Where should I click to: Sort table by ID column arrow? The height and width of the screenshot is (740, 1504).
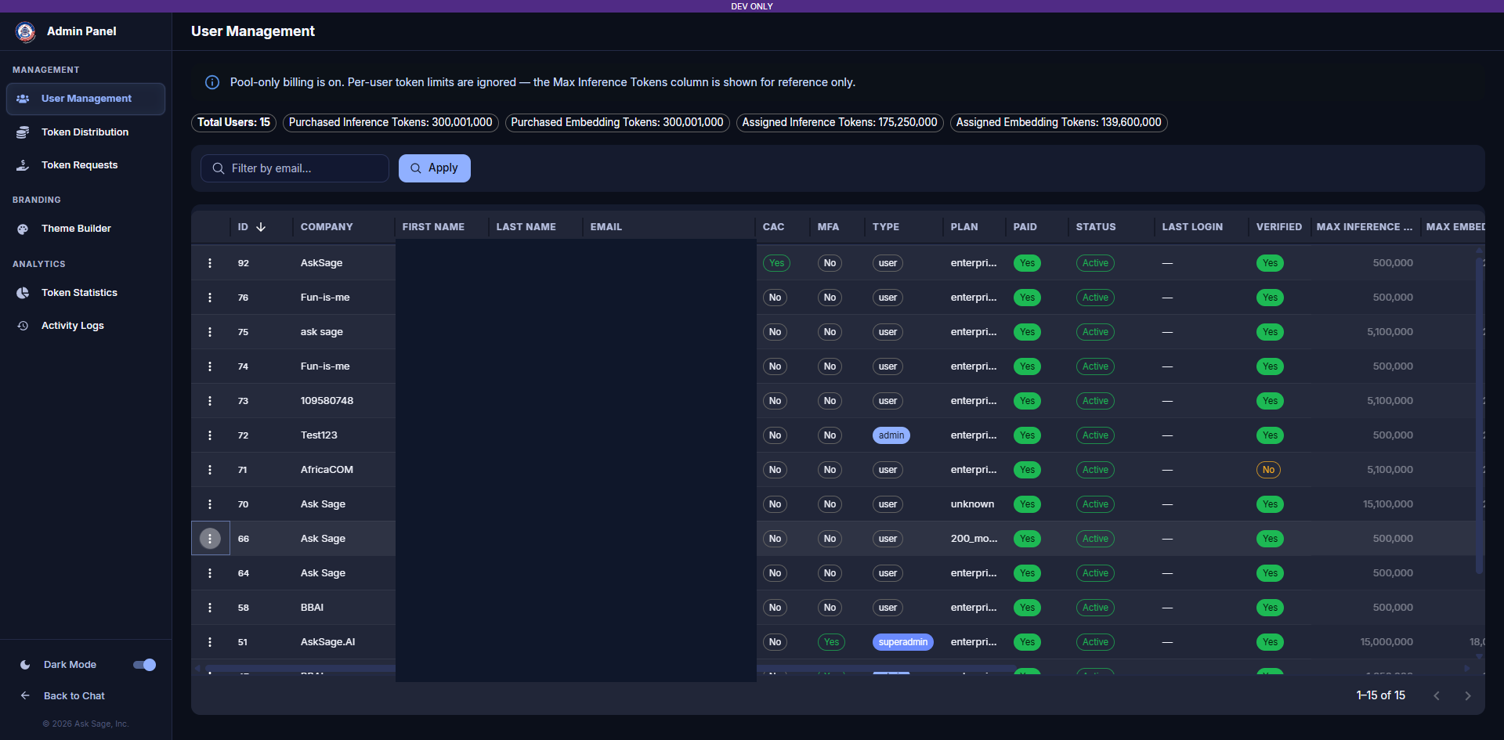point(261,227)
